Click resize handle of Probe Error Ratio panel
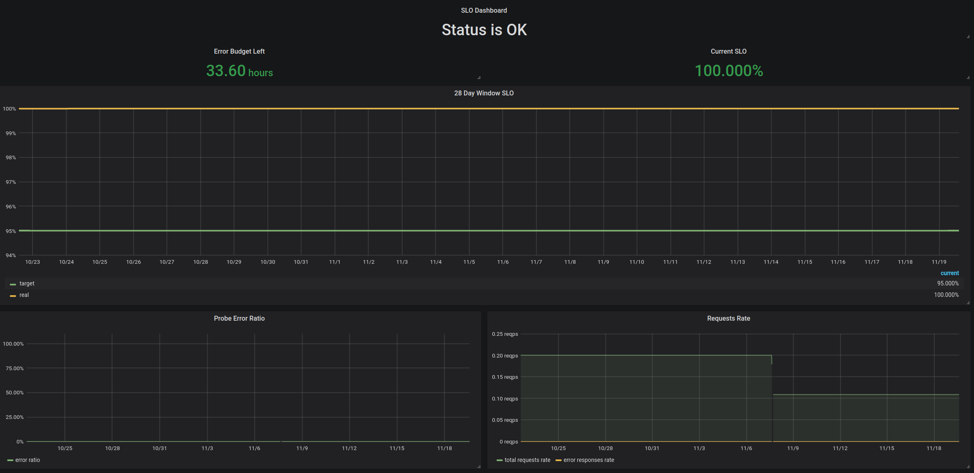Screen dimensions: 974x473 click(479, 466)
